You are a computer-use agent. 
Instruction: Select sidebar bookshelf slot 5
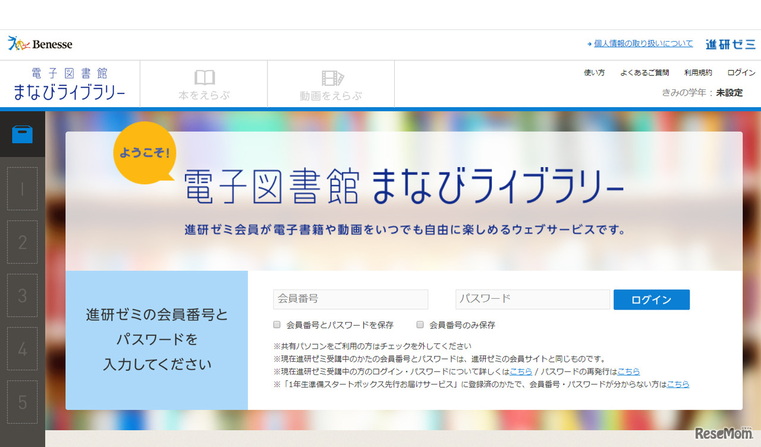(22, 402)
